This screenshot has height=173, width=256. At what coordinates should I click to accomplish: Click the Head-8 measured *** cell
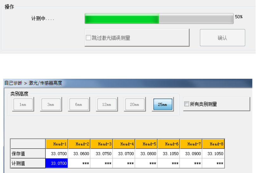(213, 163)
